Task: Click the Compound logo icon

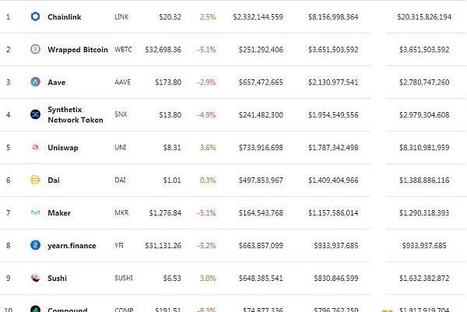Action: [35, 309]
